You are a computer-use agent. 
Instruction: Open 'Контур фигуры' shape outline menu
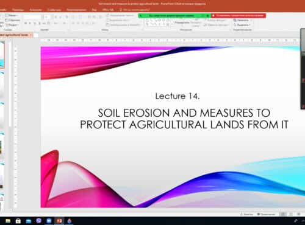[215, 20]
